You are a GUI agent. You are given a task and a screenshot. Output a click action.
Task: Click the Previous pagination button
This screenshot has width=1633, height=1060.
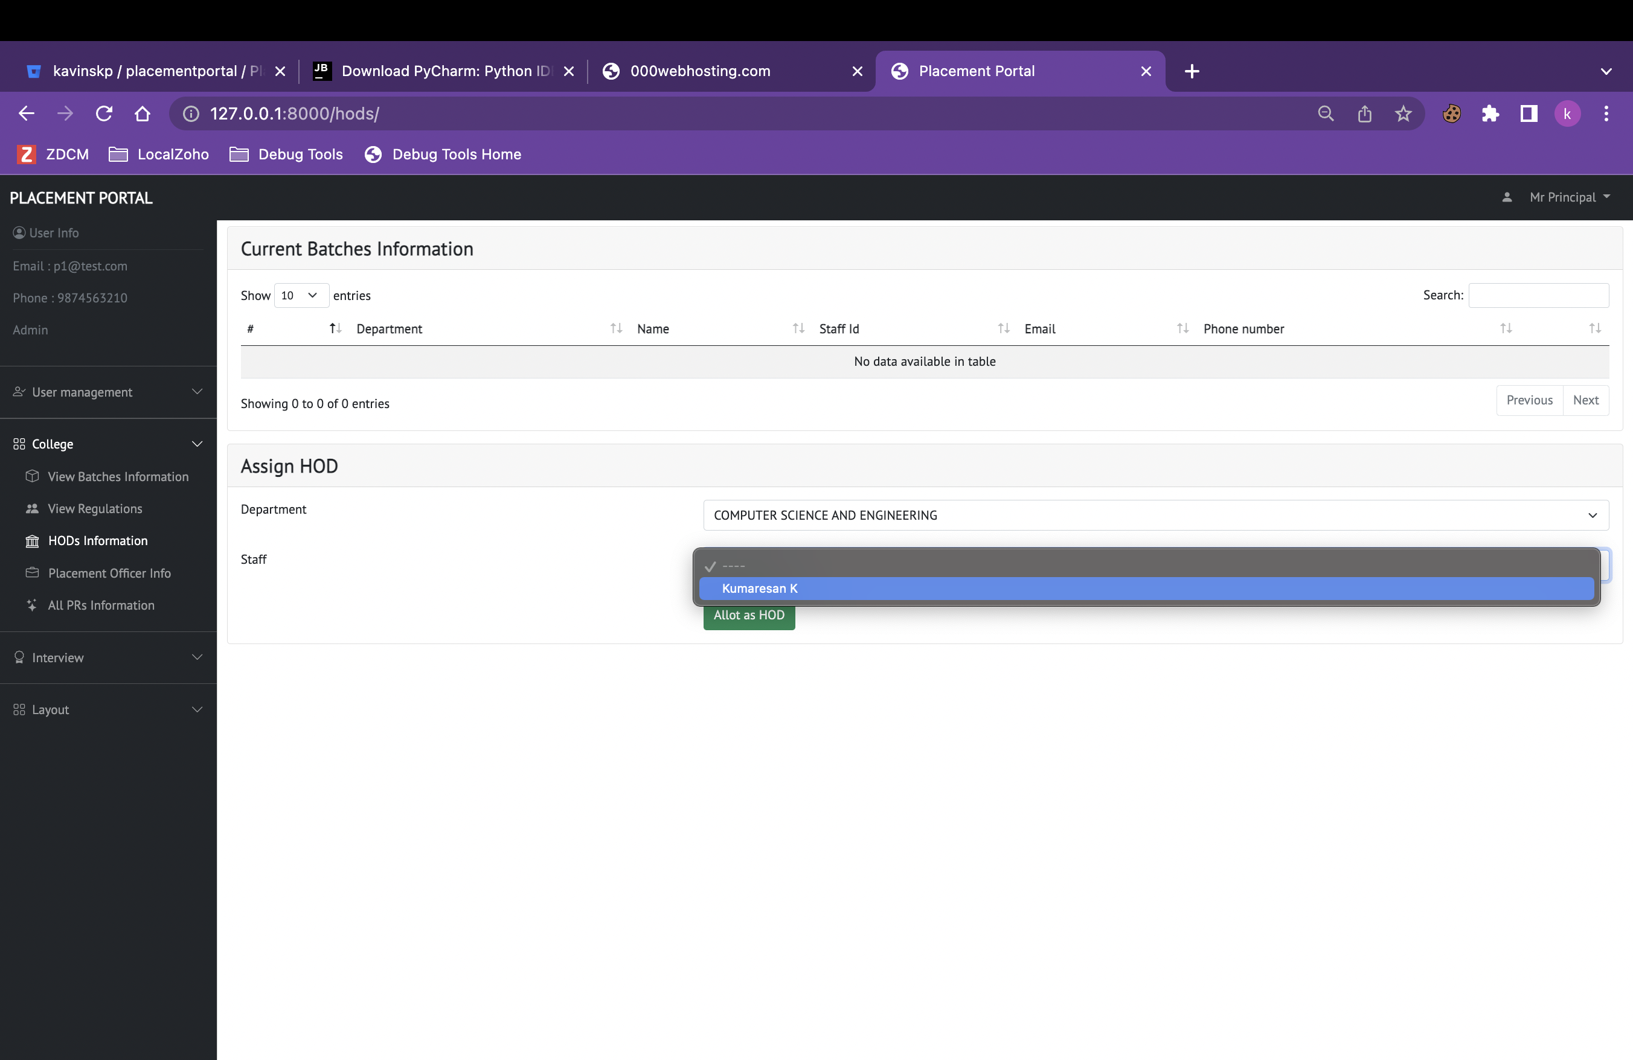(1529, 400)
